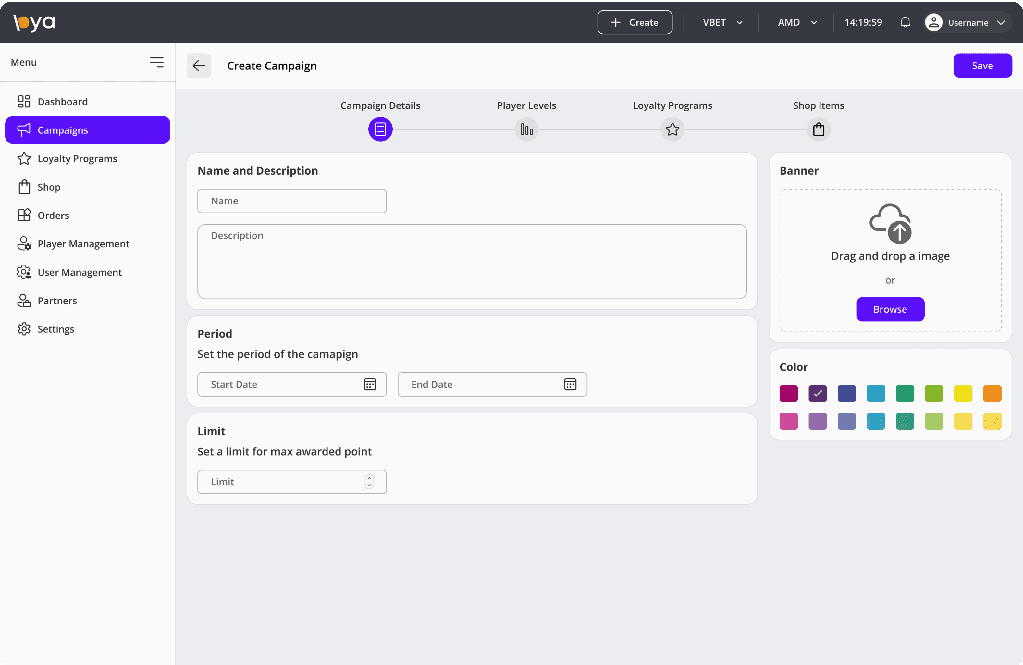This screenshot has width=1023, height=665.
Task: Click the back arrow button
Action: [199, 66]
